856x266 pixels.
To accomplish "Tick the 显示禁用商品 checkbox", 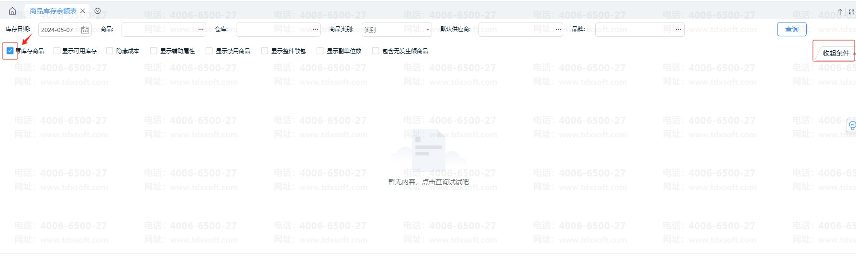I will point(209,51).
